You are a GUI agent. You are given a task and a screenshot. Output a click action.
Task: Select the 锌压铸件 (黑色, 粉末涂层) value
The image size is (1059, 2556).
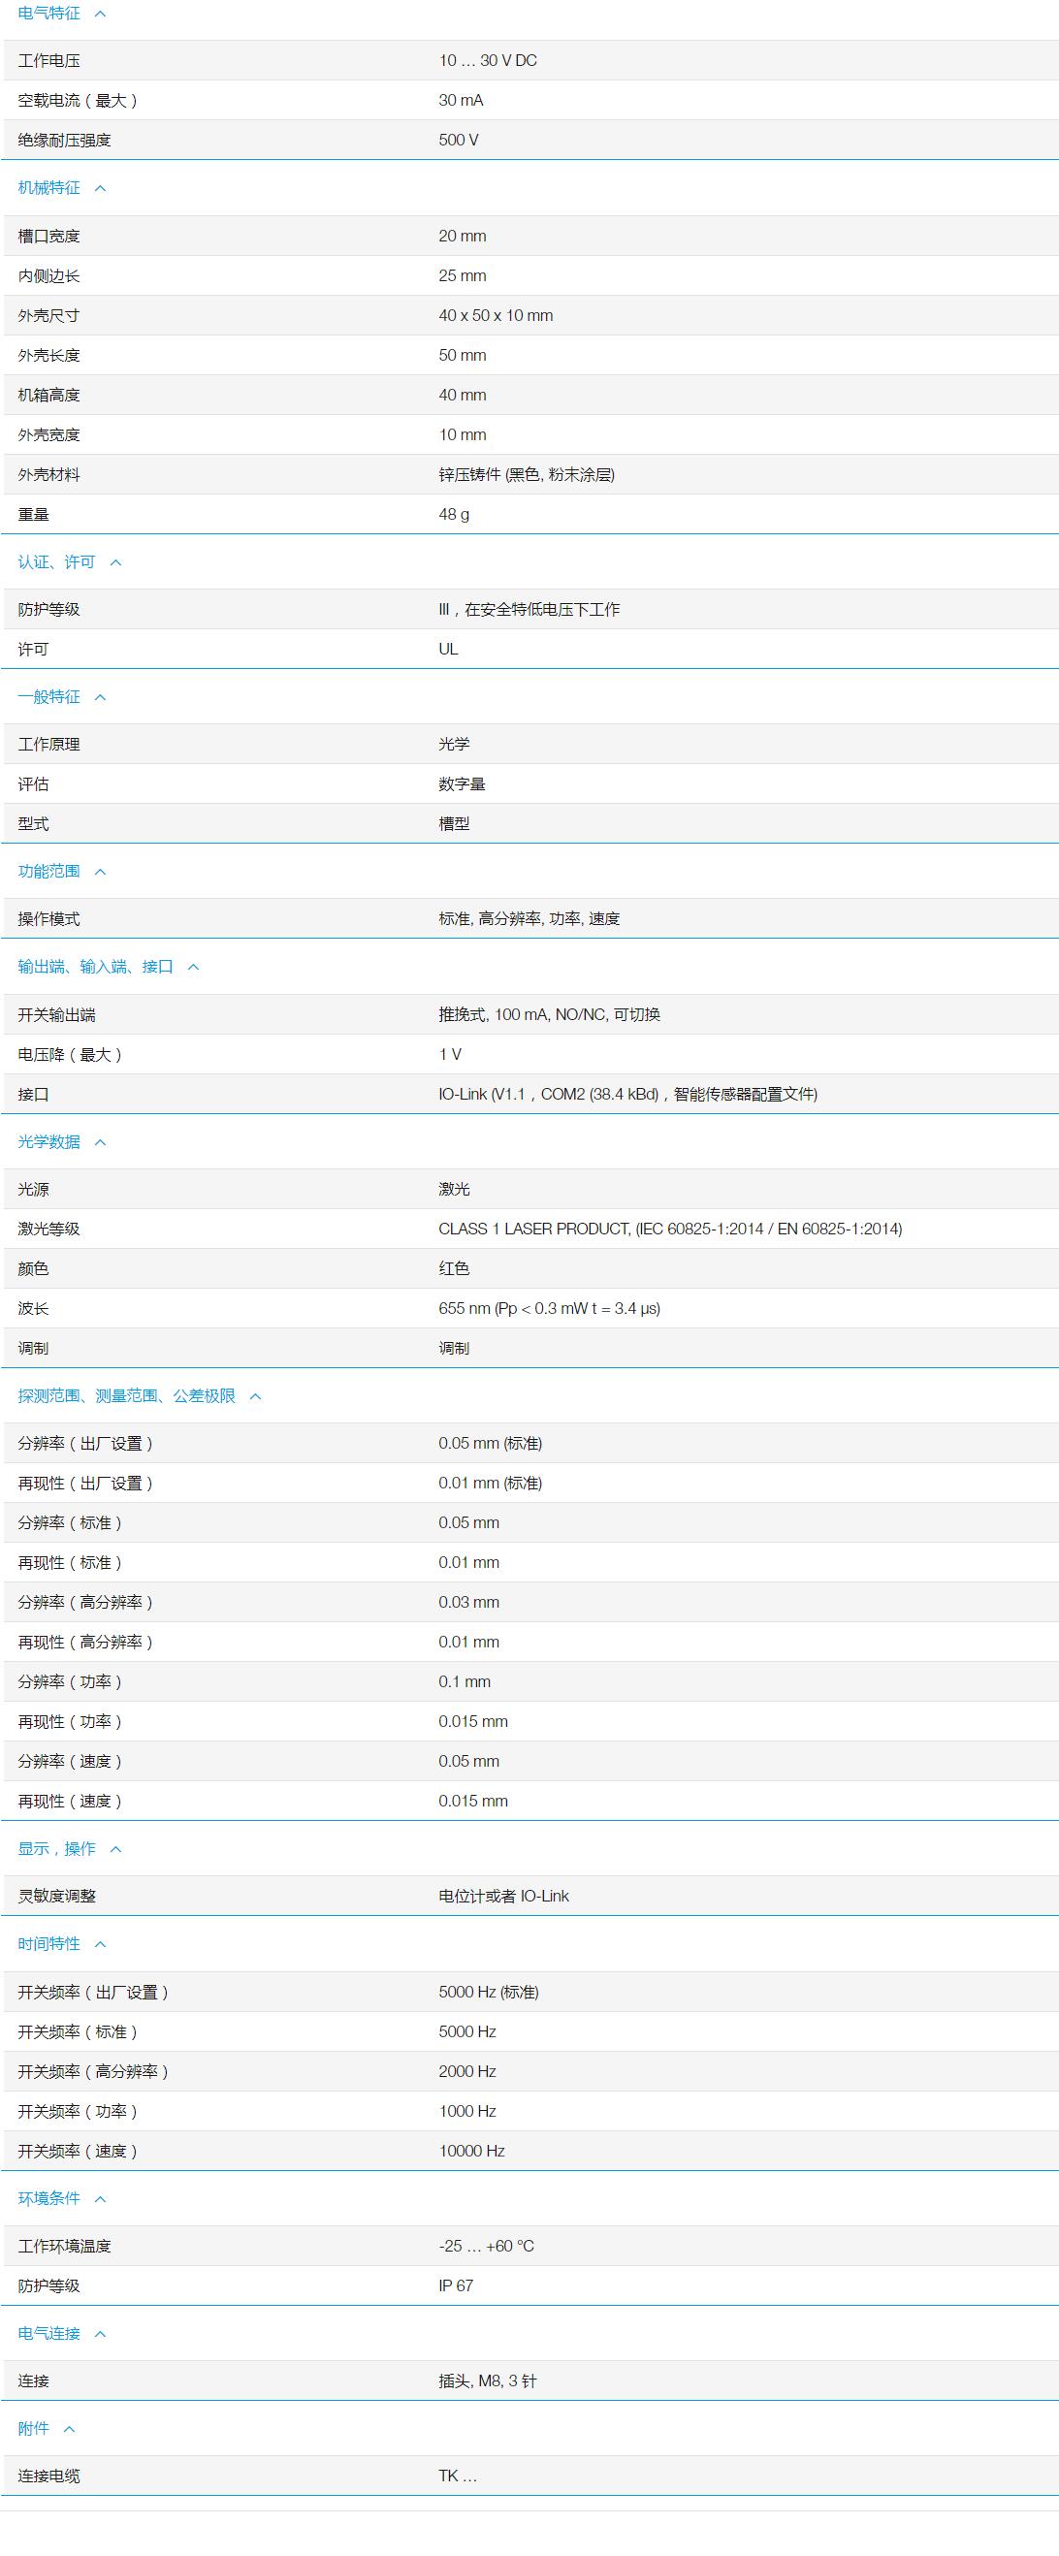click(x=526, y=474)
